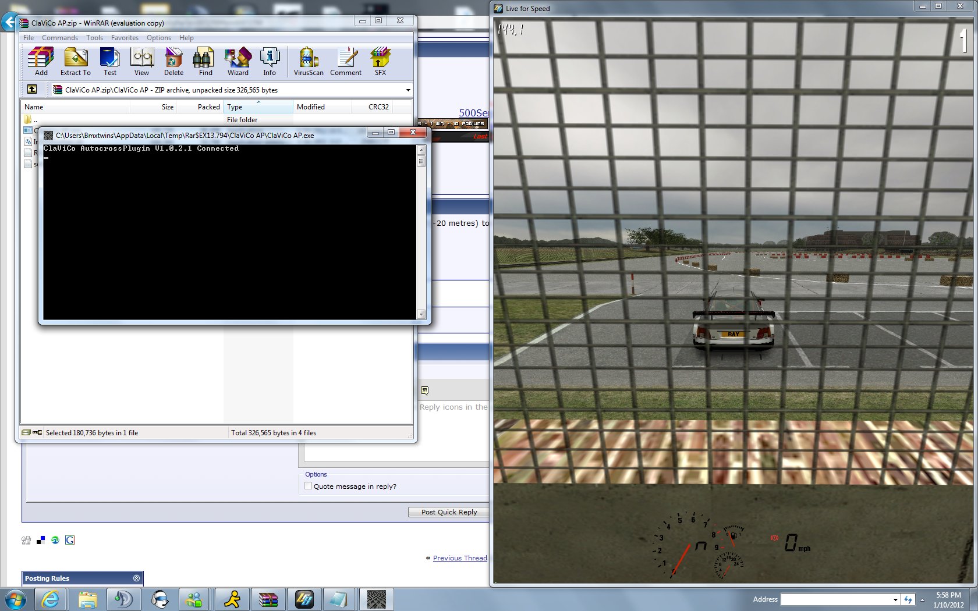The width and height of the screenshot is (978, 611).
Task: Click the console scrollbar up arrow
Action: pyautogui.click(x=421, y=150)
